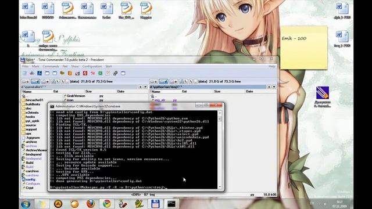
Task: Open right panel favorites star button
Action: pos(269,87)
